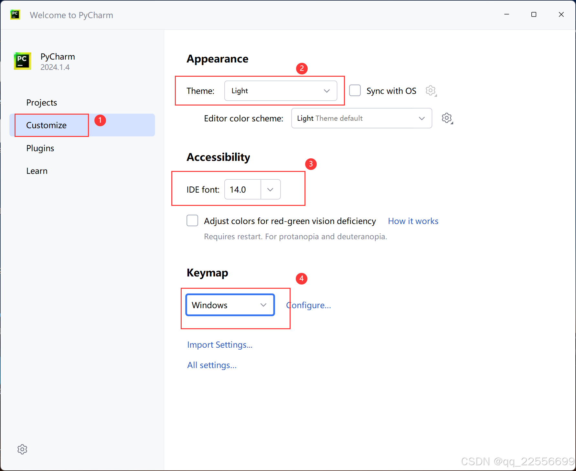
Task: Click the Keymap section heading
Action: tap(207, 273)
